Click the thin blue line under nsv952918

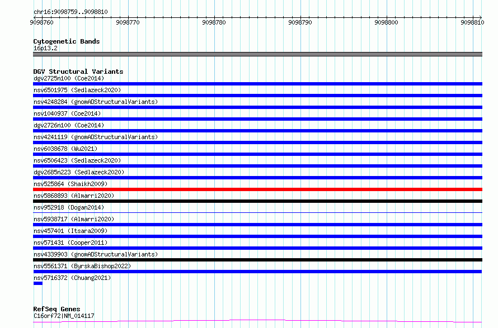pyautogui.click(x=257, y=212)
